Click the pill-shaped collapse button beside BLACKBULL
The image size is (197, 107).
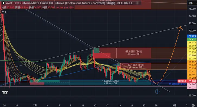137,3
